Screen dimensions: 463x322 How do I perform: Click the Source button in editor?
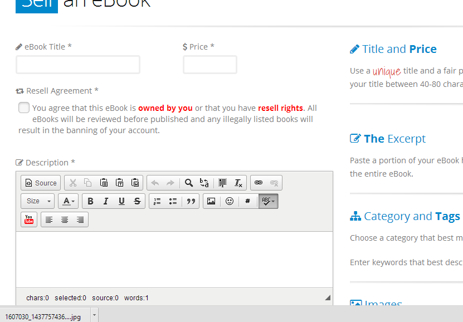coord(41,183)
